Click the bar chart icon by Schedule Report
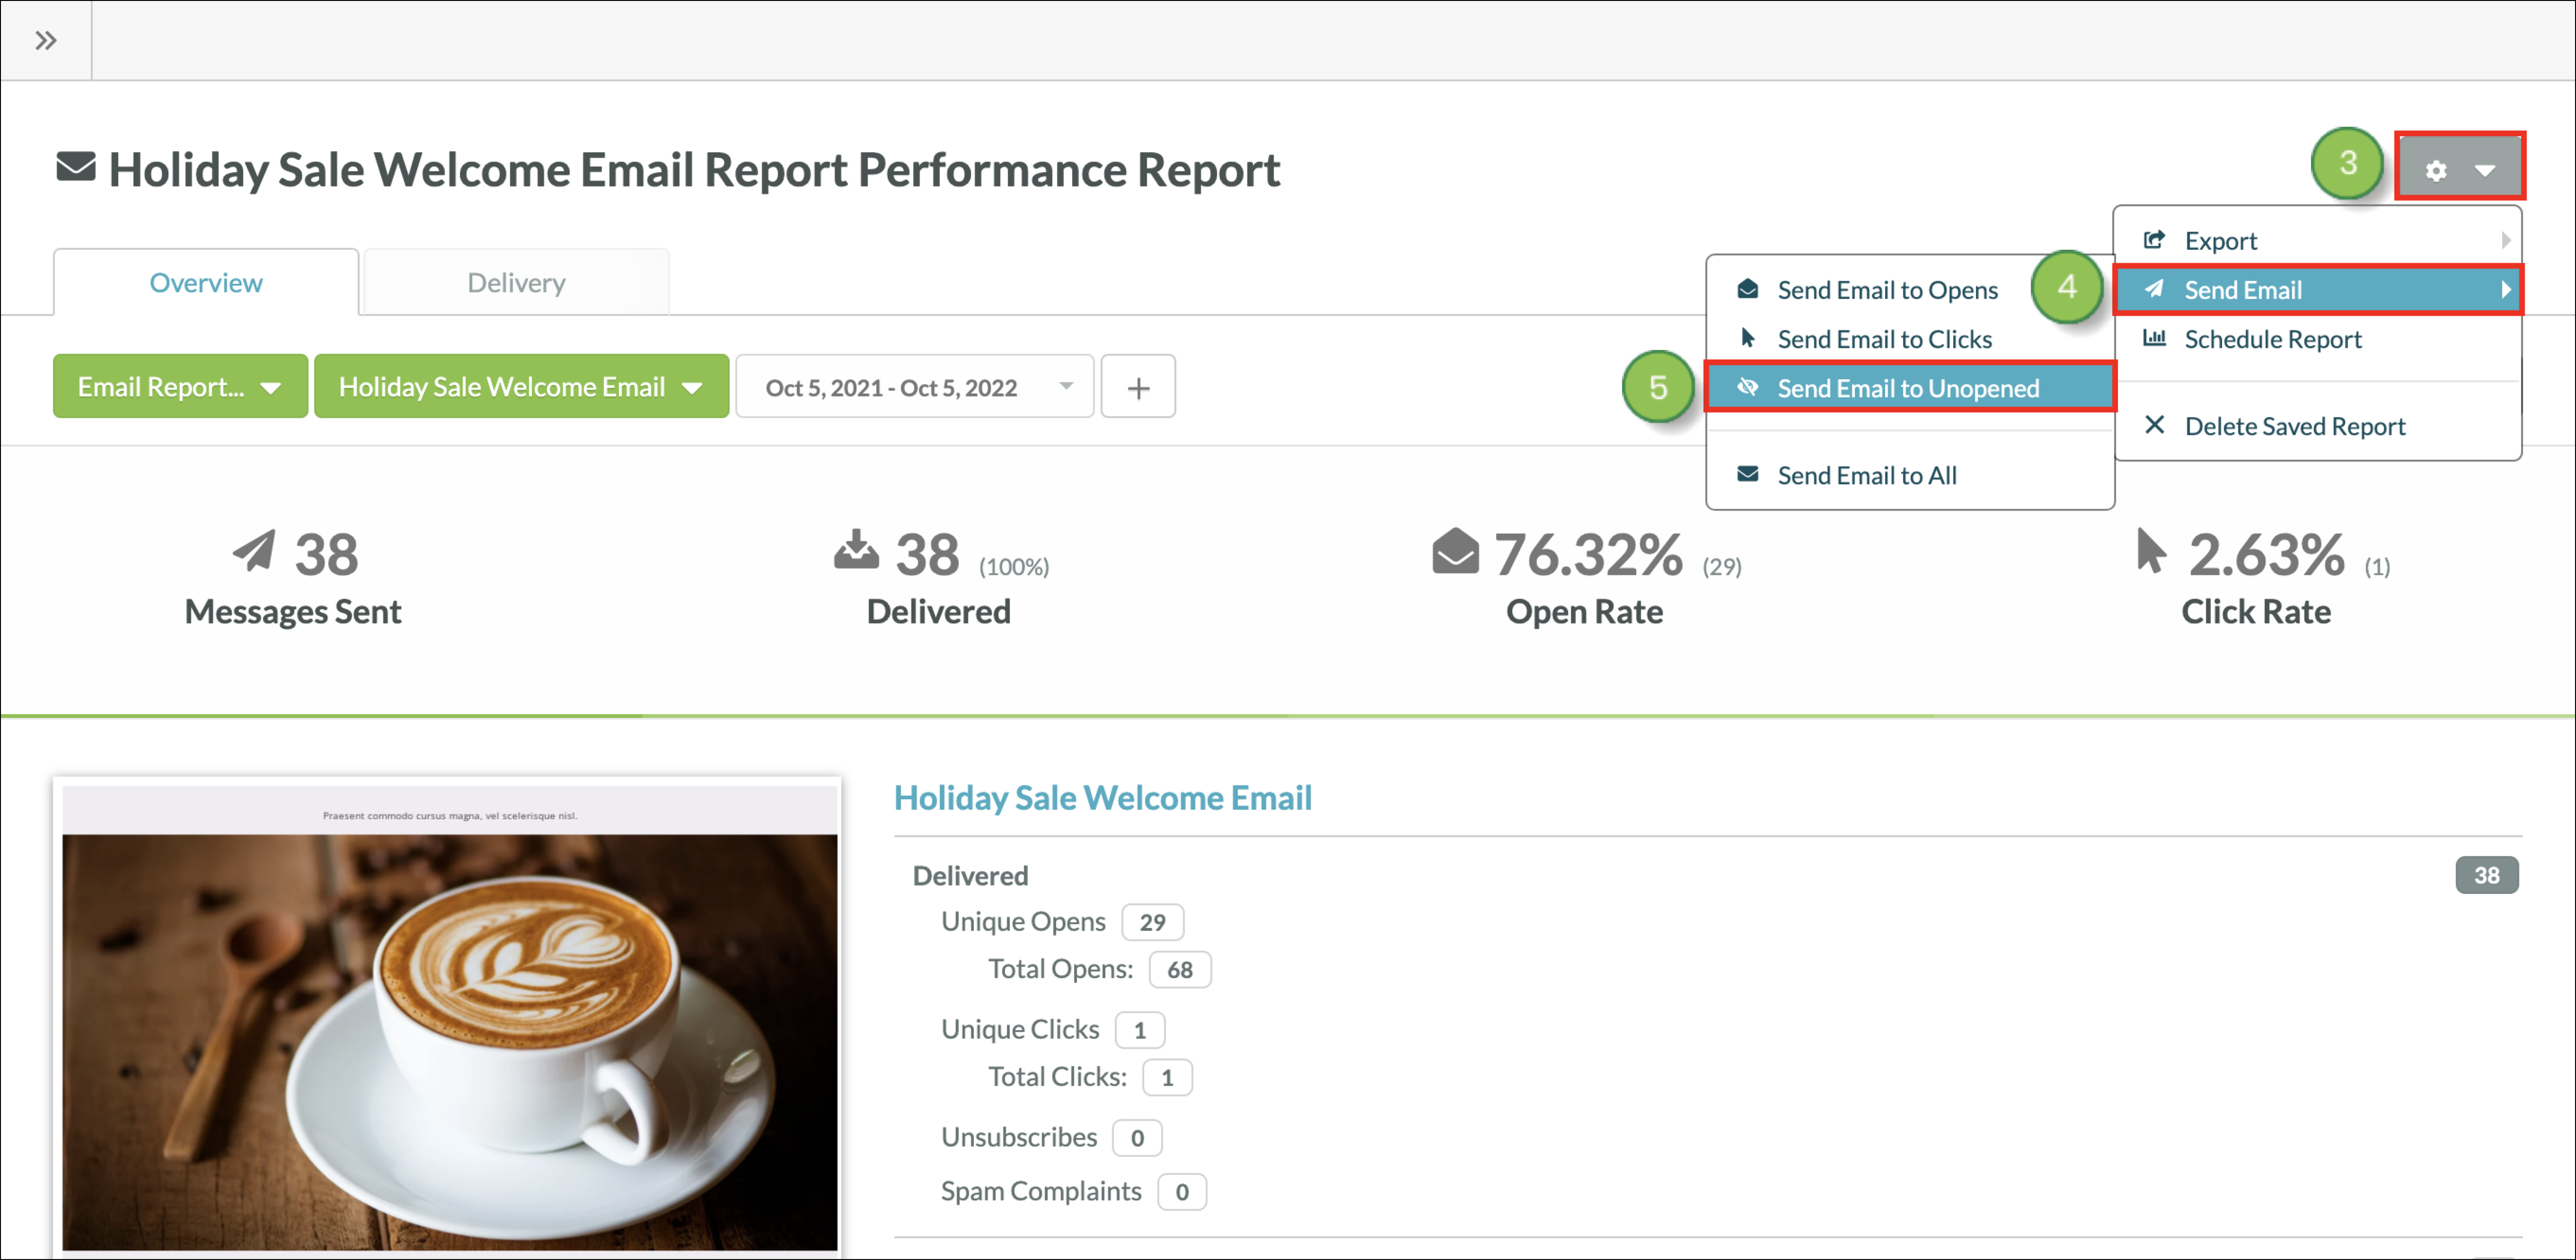The height and width of the screenshot is (1260, 2576). (x=2154, y=338)
